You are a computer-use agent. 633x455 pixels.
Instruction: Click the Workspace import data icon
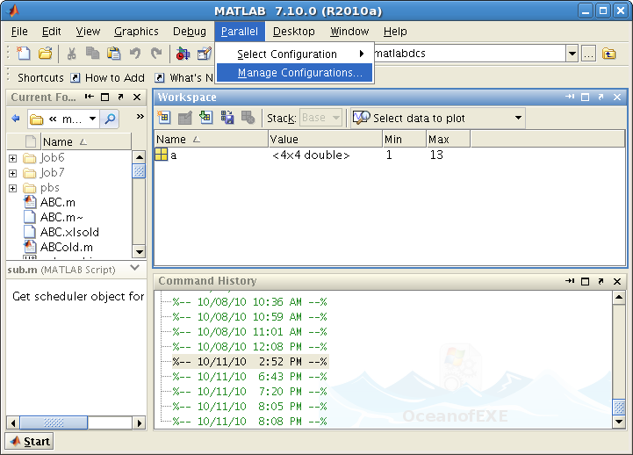206,117
